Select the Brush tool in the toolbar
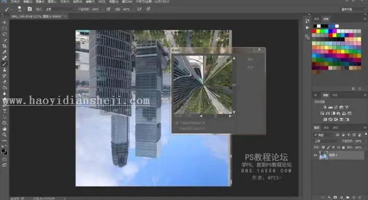The width and height of the screenshot is (368, 200). pos(4,64)
